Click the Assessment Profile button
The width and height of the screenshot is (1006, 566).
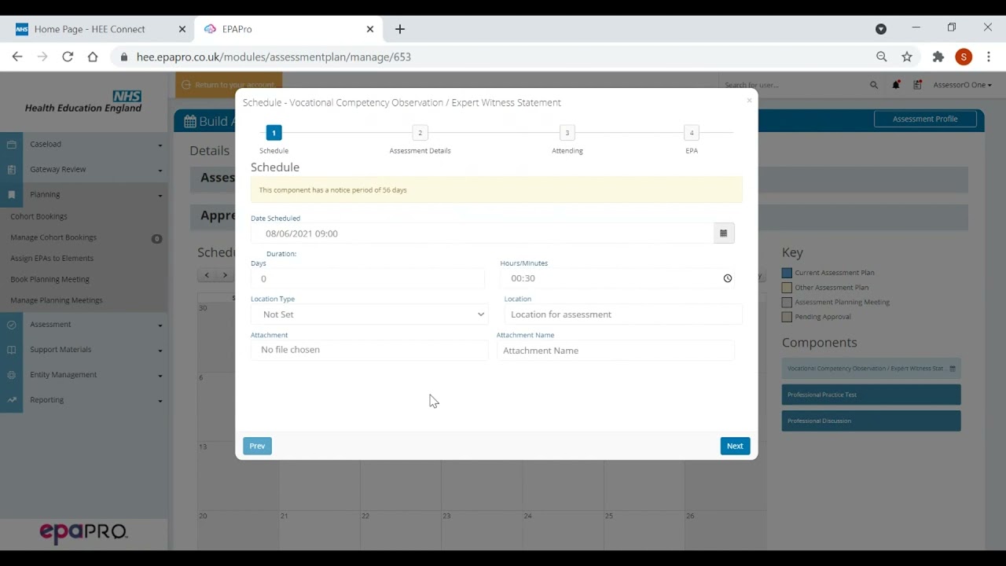click(925, 119)
